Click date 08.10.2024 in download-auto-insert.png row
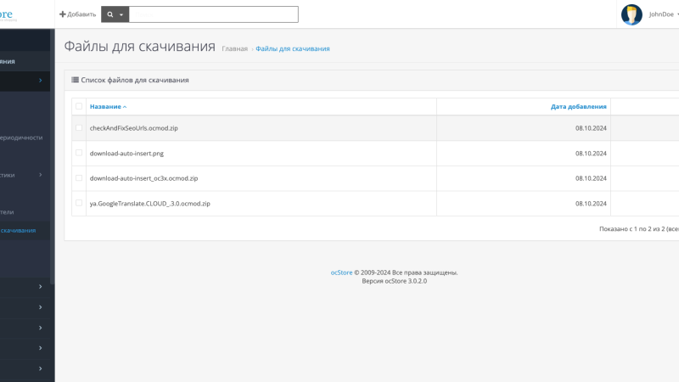This screenshot has height=382, width=679. coord(591,154)
